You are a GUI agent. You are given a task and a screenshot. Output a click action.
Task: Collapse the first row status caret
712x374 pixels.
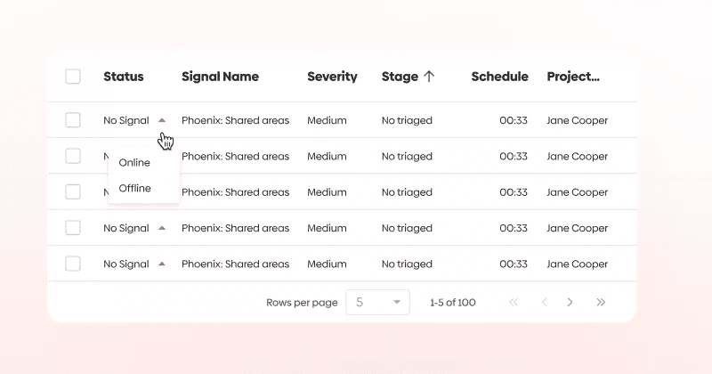coord(162,120)
